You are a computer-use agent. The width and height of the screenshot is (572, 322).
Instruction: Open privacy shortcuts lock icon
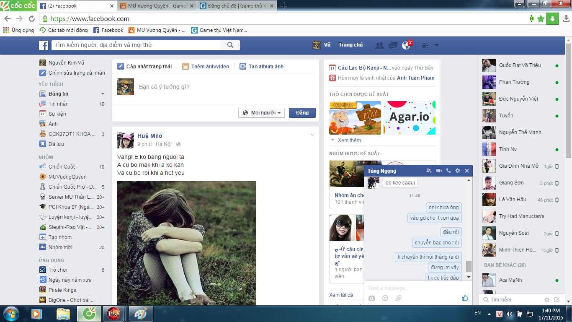(x=425, y=46)
